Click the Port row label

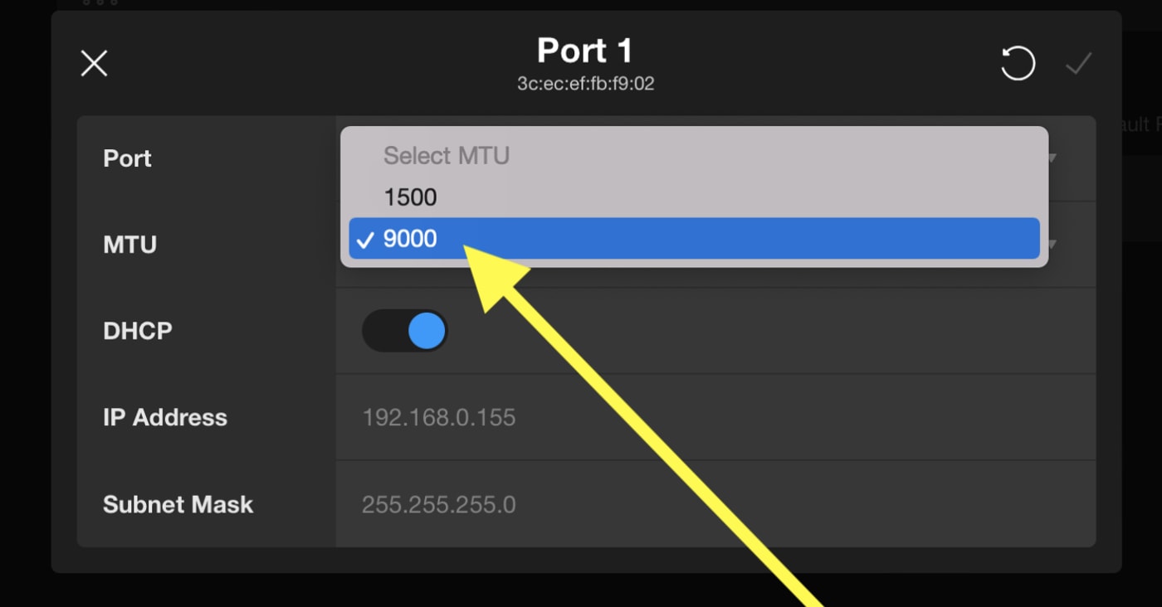pos(127,158)
